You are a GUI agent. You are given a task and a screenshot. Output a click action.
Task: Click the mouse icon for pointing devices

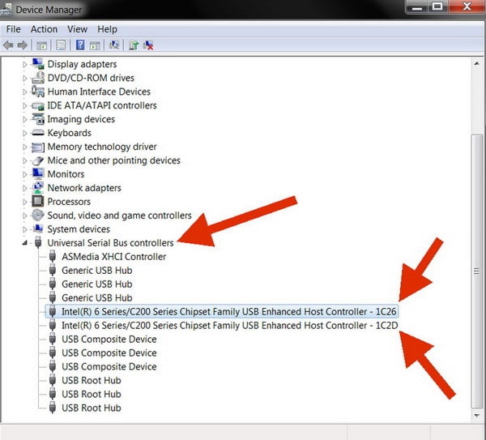(x=38, y=160)
